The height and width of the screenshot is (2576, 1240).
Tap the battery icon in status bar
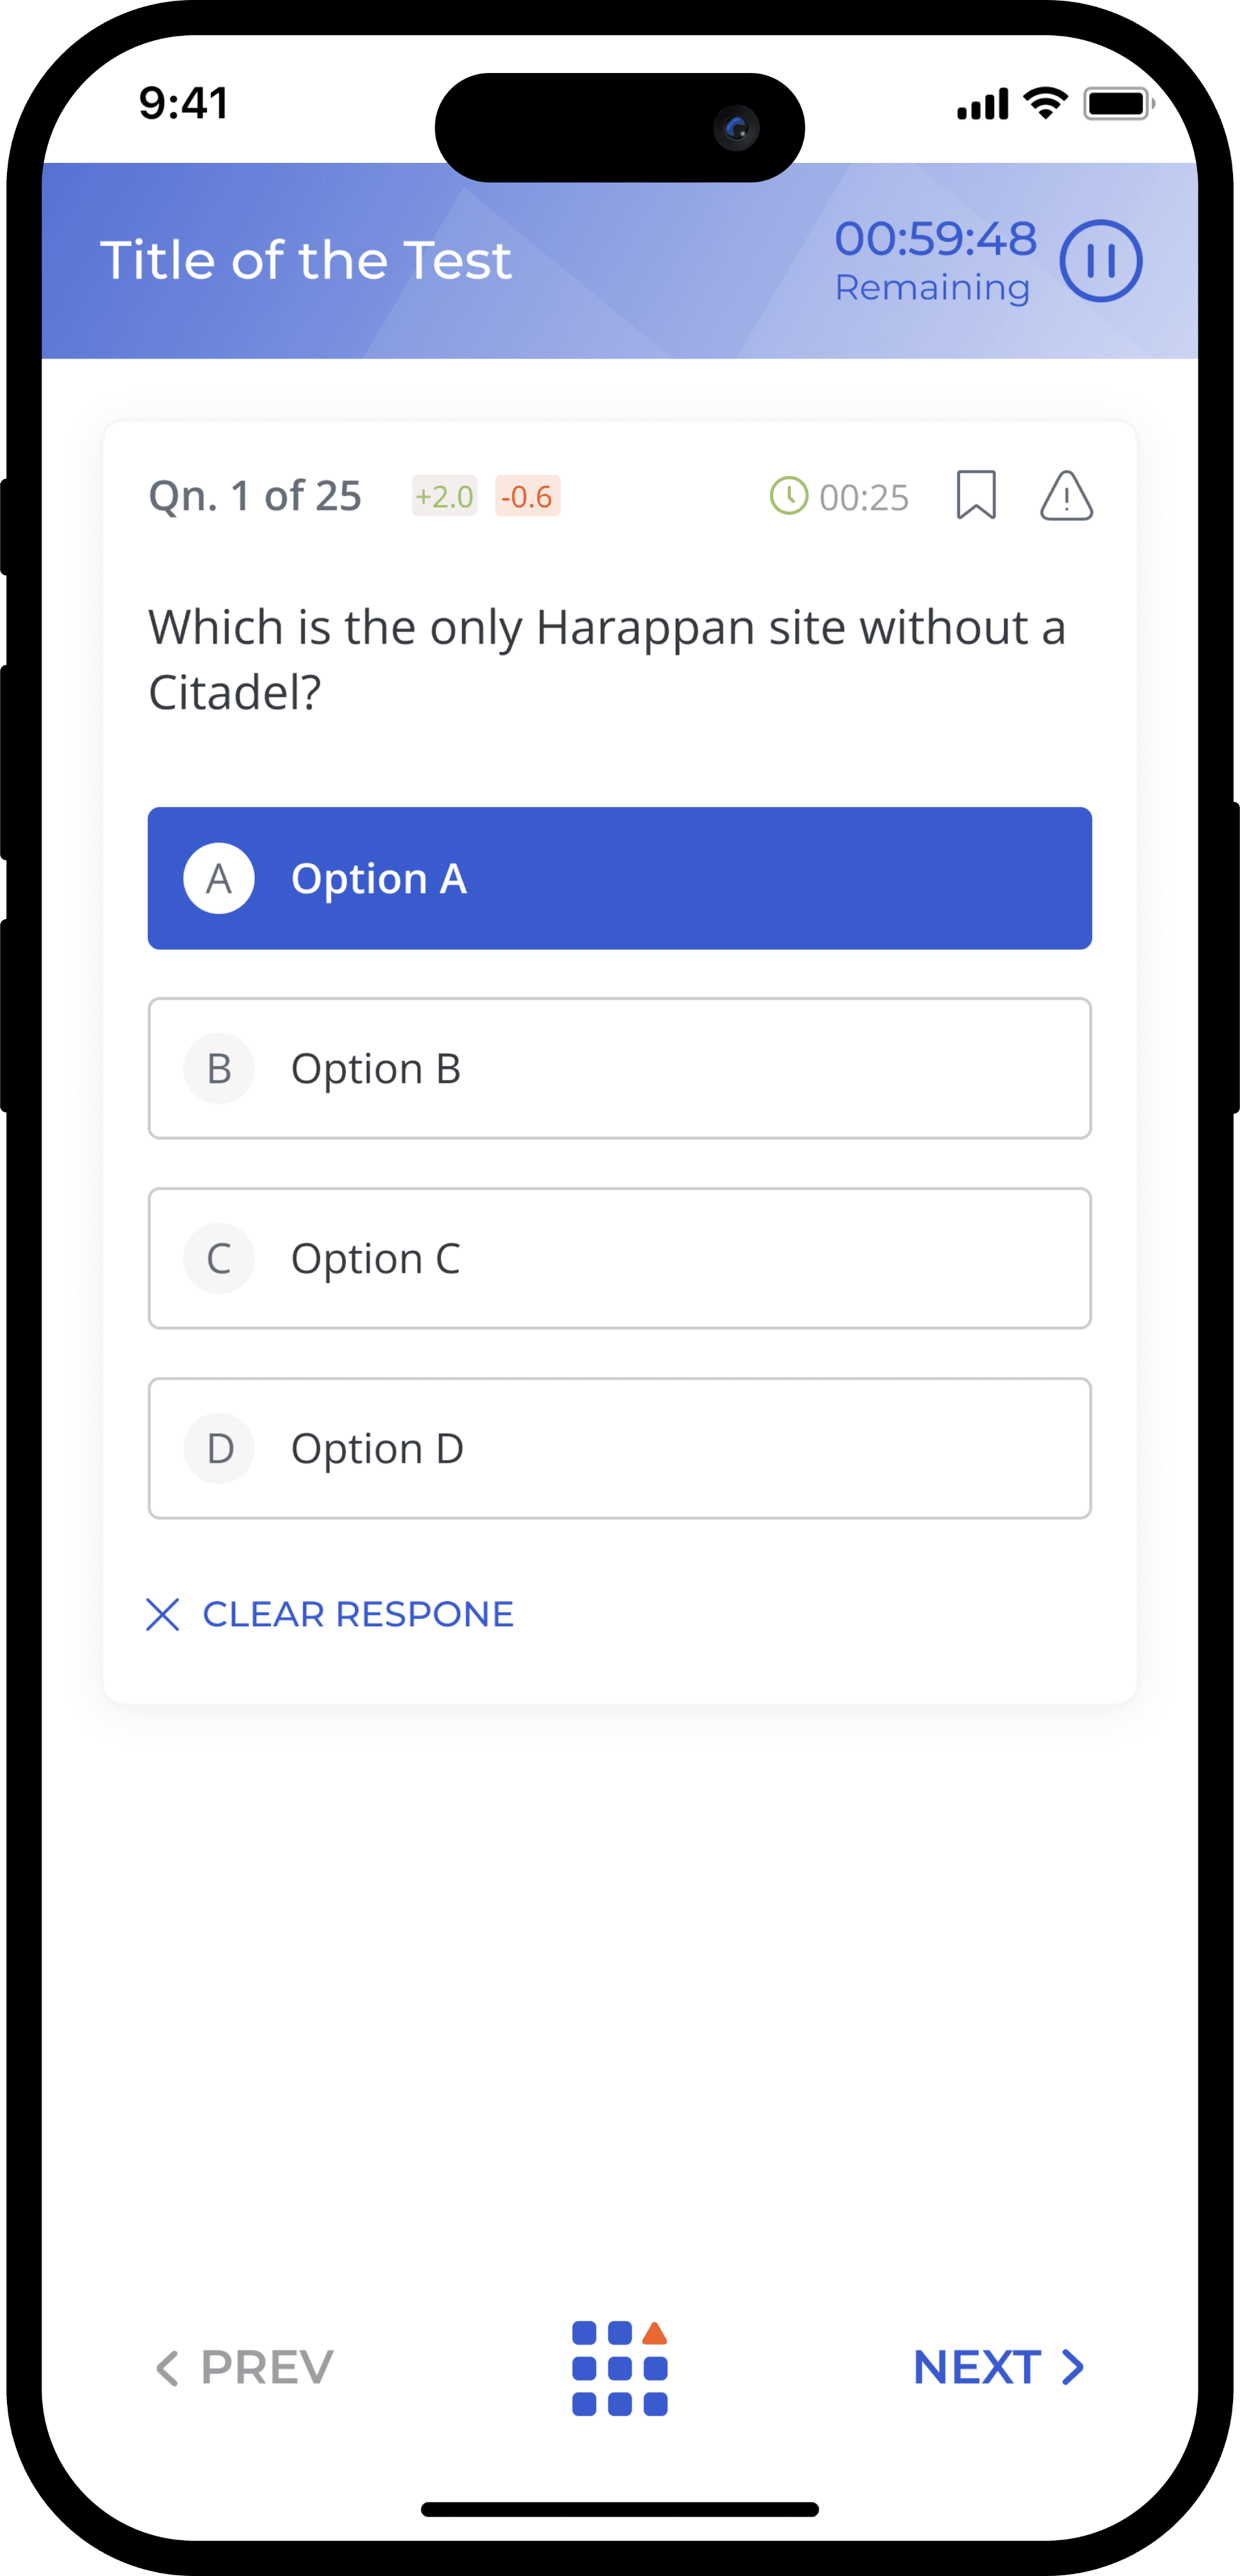[x=1119, y=103]
